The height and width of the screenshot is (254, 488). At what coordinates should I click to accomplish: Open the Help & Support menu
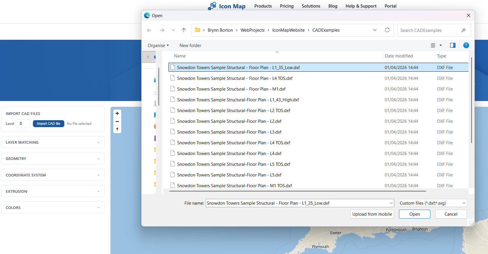361,6
